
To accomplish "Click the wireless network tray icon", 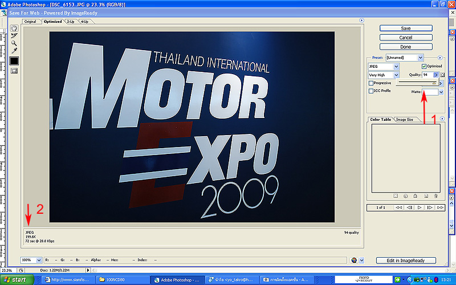I will (424, 280).
